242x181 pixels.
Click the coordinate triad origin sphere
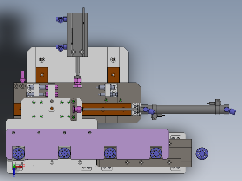coord(14,167)
